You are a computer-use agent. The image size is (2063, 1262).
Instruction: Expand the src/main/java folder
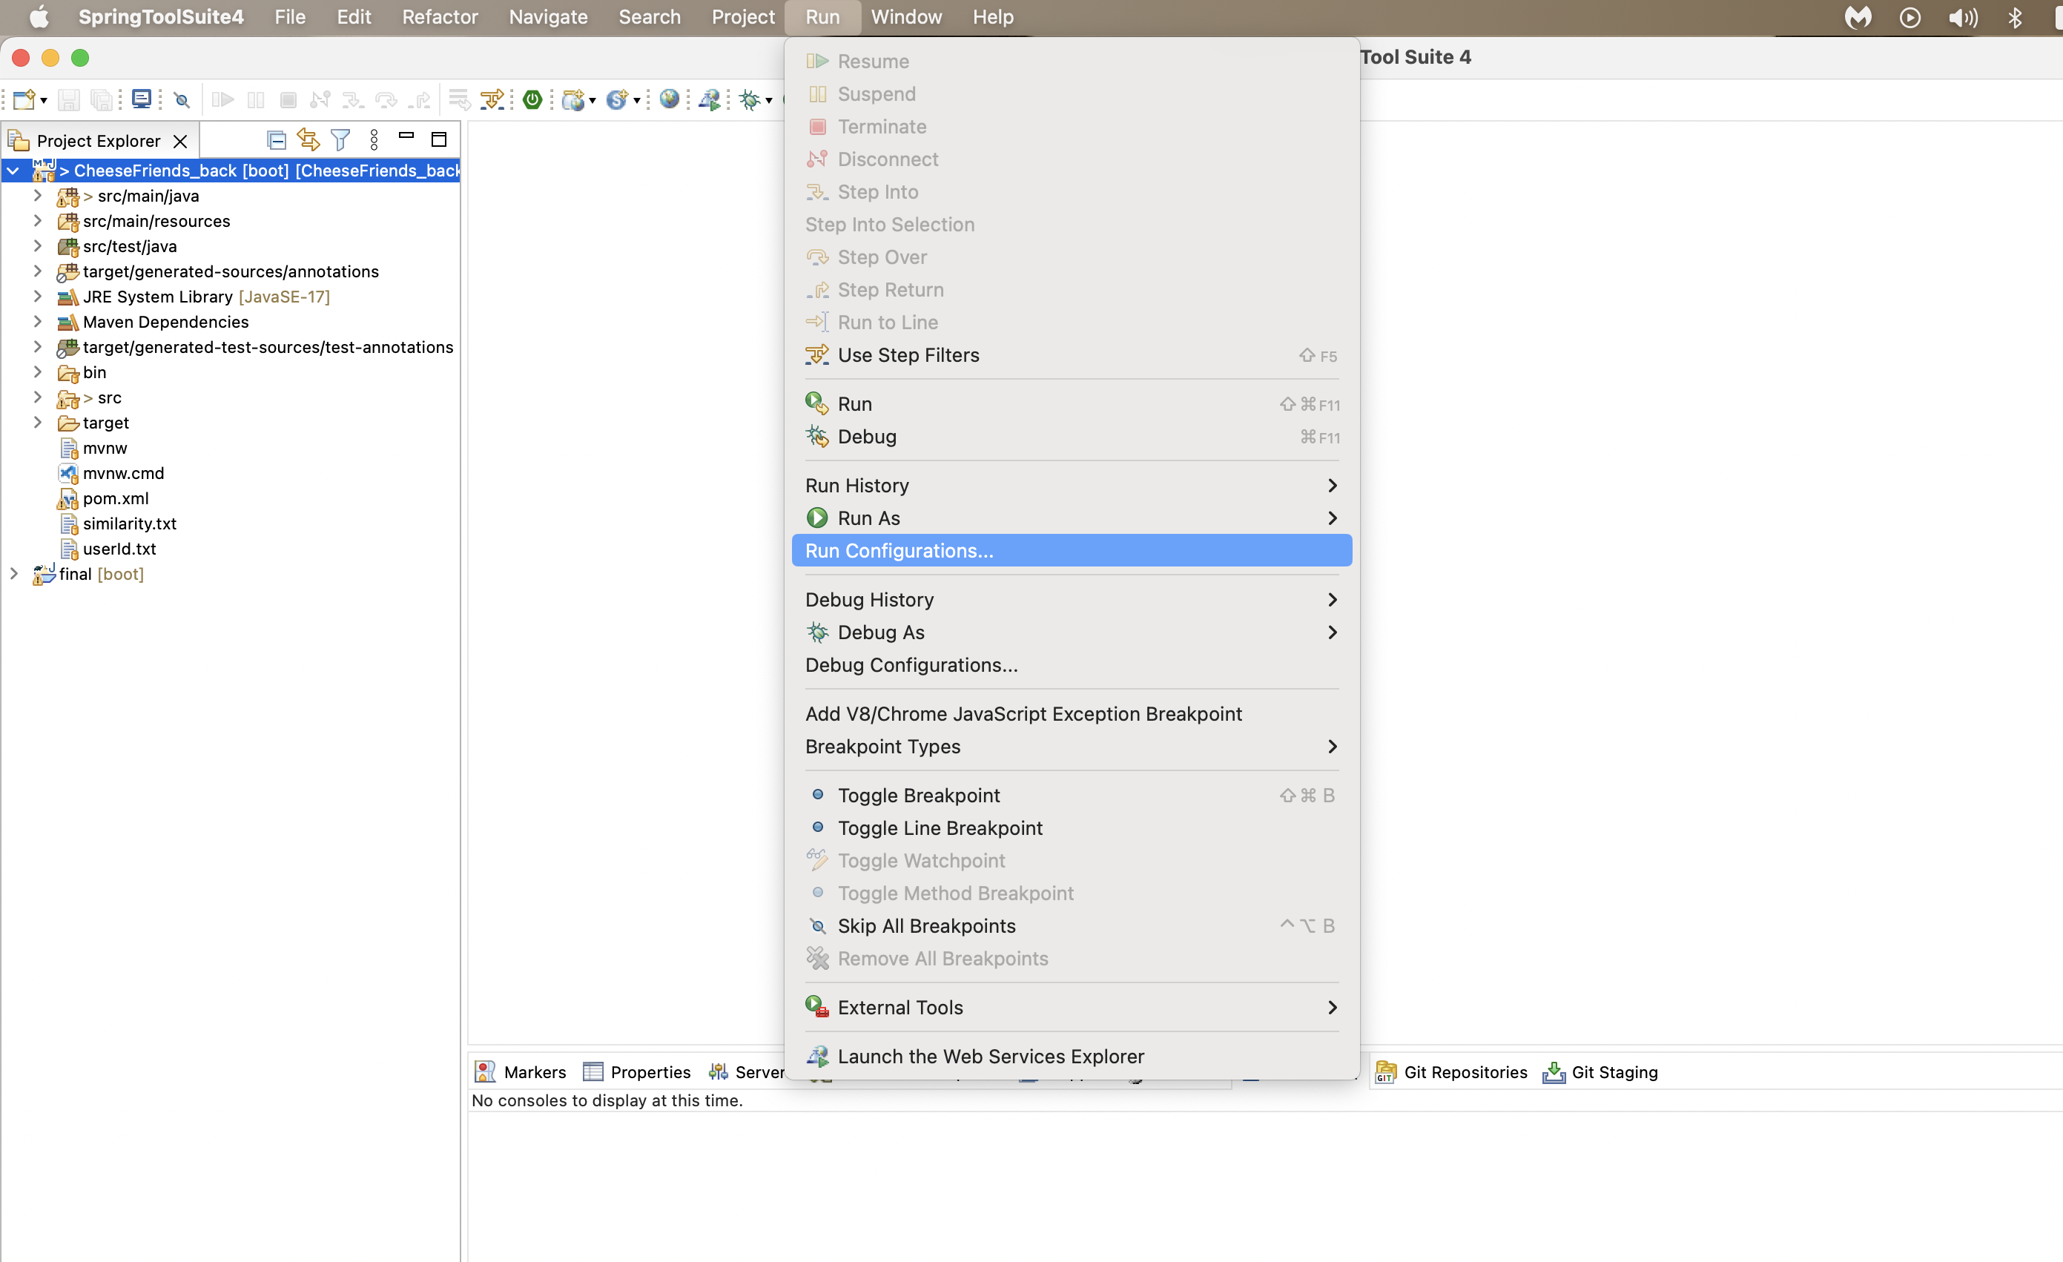37,195
